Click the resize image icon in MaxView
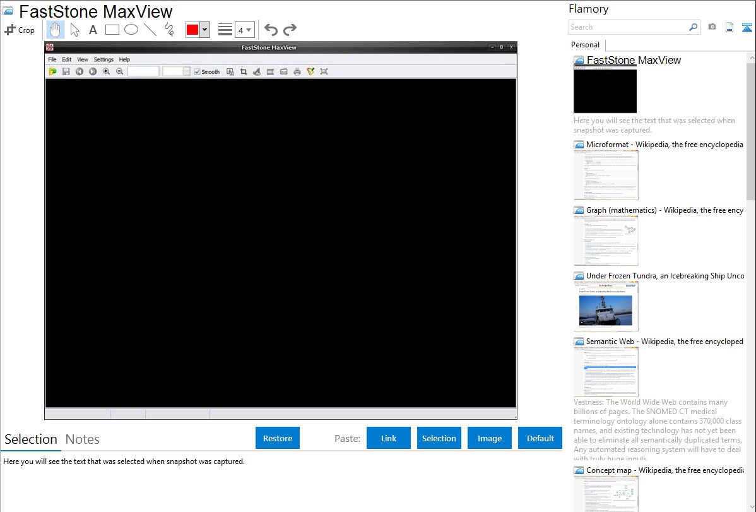This screenshot has width=756, height=512. point(230,71)
